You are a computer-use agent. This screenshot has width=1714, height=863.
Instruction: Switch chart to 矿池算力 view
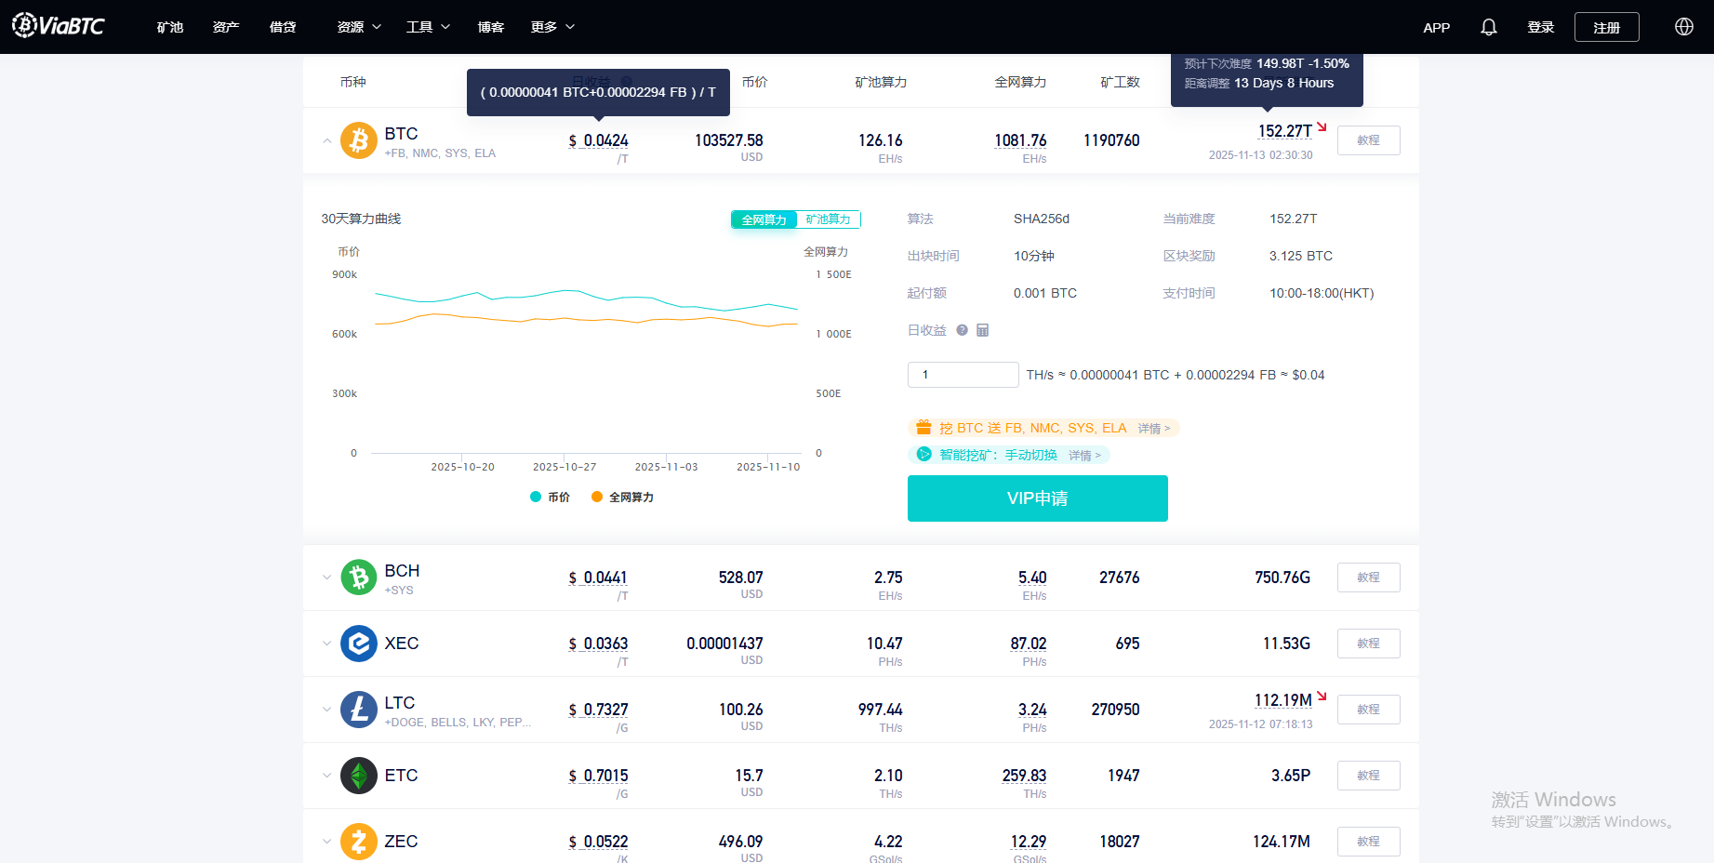[x=828, y=219]
